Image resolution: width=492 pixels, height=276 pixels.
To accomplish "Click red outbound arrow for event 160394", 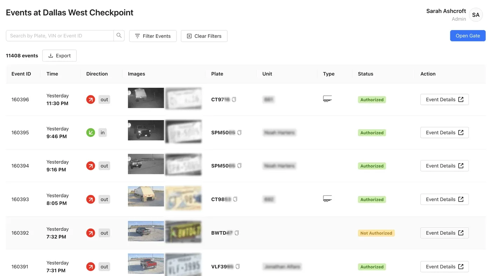I will pyautogui.click(x=91, y=166).
